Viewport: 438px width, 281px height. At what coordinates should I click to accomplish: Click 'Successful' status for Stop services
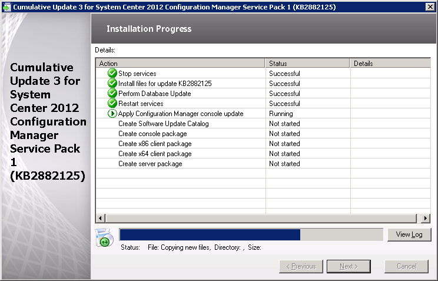click(284, 74)
